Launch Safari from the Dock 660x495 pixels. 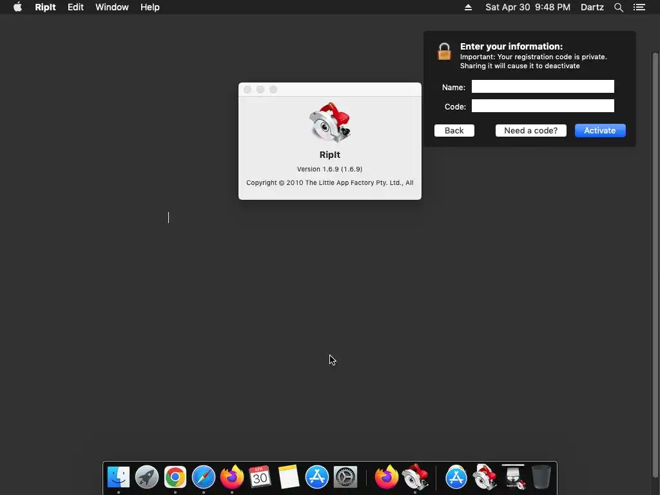[203, 477]
